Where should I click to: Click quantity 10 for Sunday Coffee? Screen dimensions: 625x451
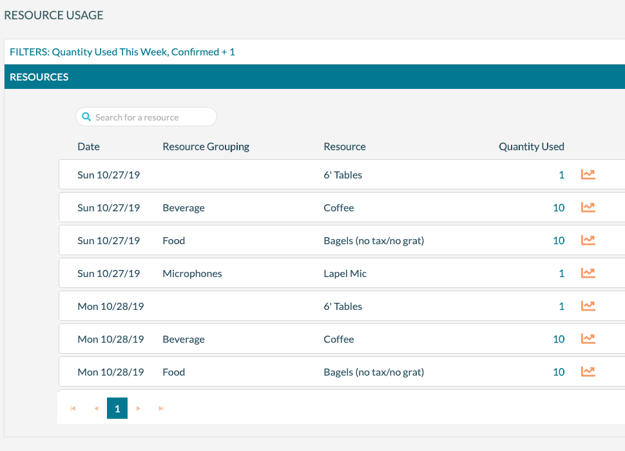click(558, 207)
